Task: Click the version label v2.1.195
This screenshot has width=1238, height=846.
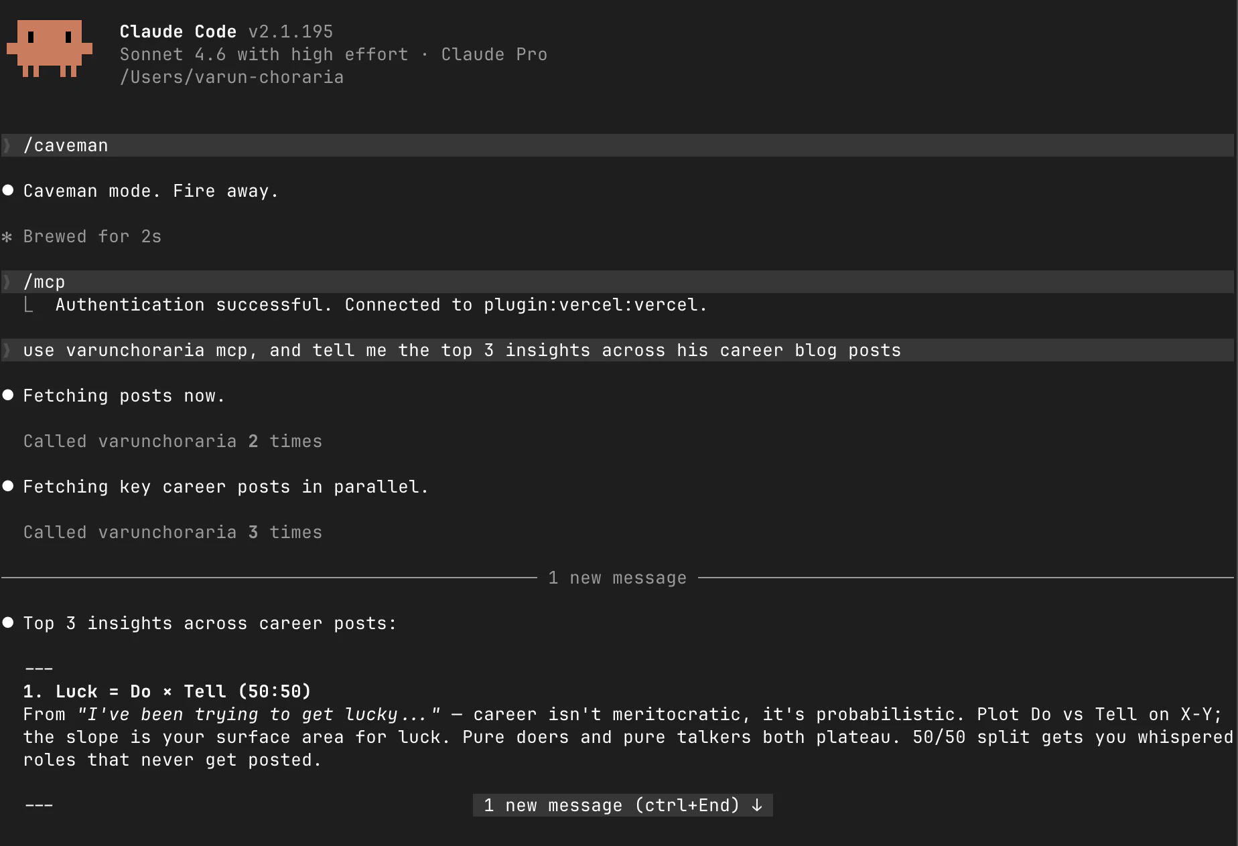Action: (291, 31)
